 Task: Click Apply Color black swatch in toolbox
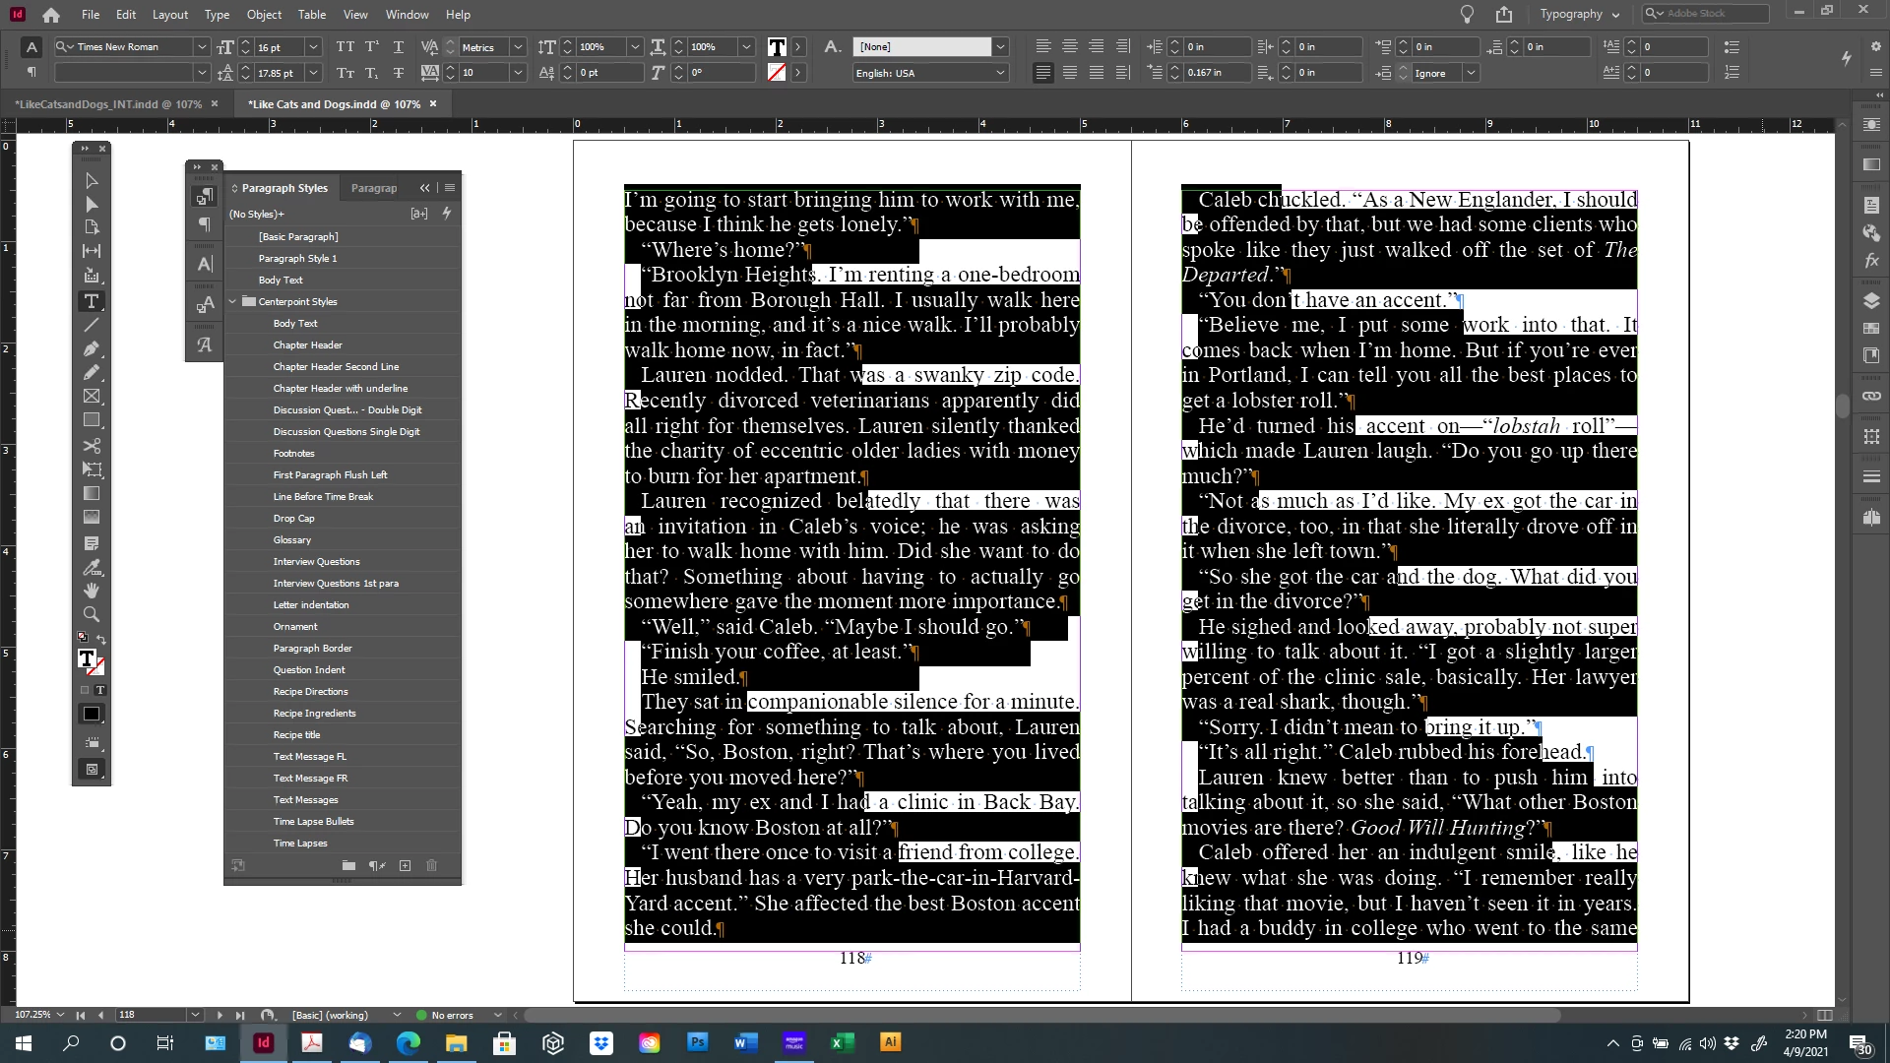pyautogui.click(x=92, y=714)
